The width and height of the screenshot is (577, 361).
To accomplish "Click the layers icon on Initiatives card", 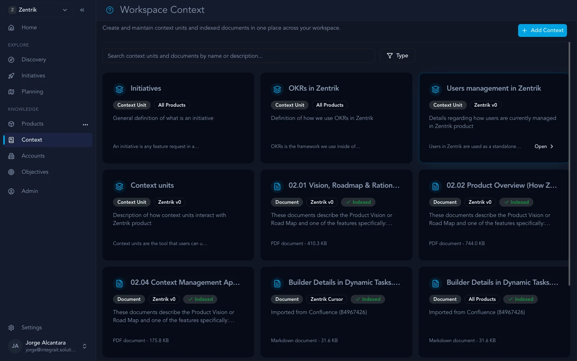I will point(119,89).
